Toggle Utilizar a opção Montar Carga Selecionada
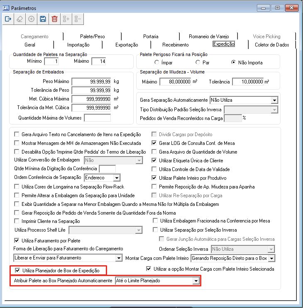The image size is (303, 308). pyautogui.click(x=149, y=269)
